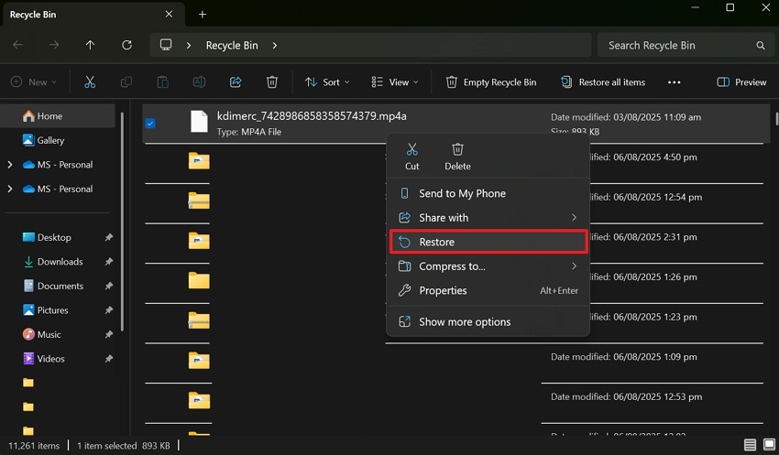
Task: Unpin Pictures from the sidebar
Action: [x=109, y=310]
